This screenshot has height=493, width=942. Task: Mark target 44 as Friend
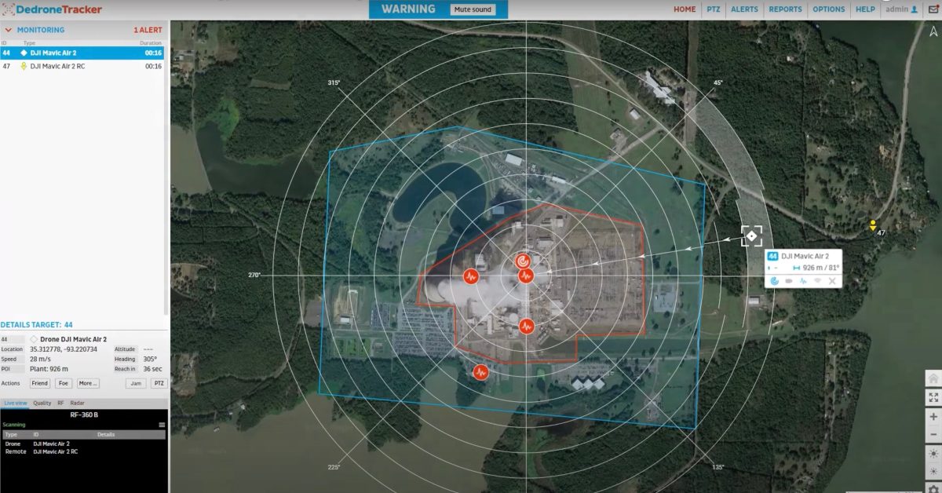(39, 383)
